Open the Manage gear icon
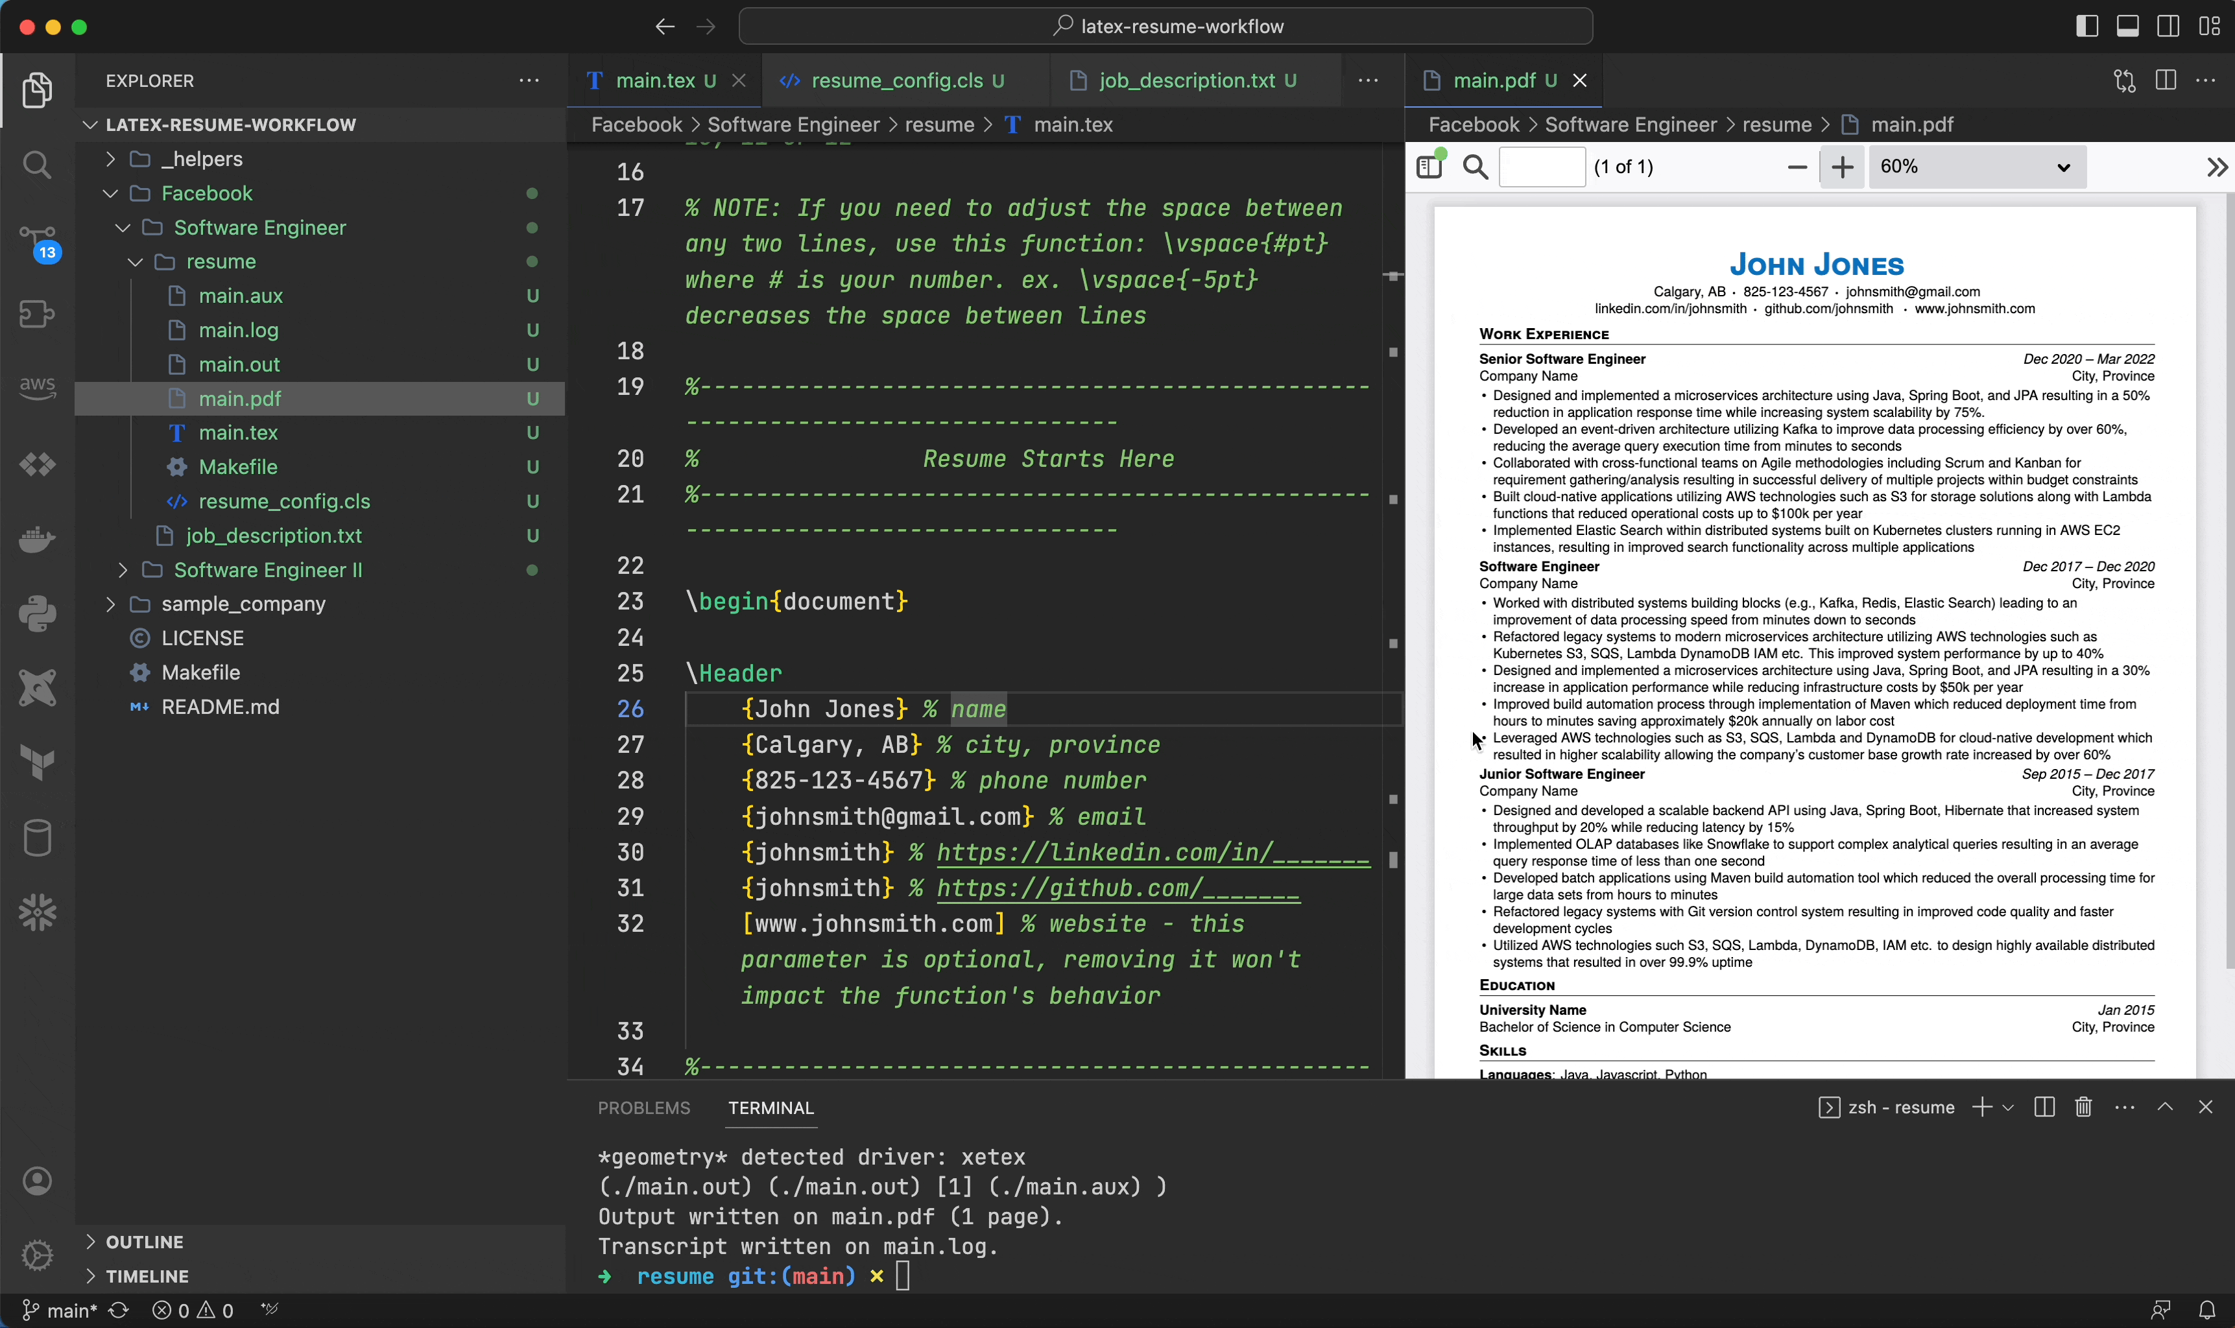 pyautogui.click(x=37, y=1255)
